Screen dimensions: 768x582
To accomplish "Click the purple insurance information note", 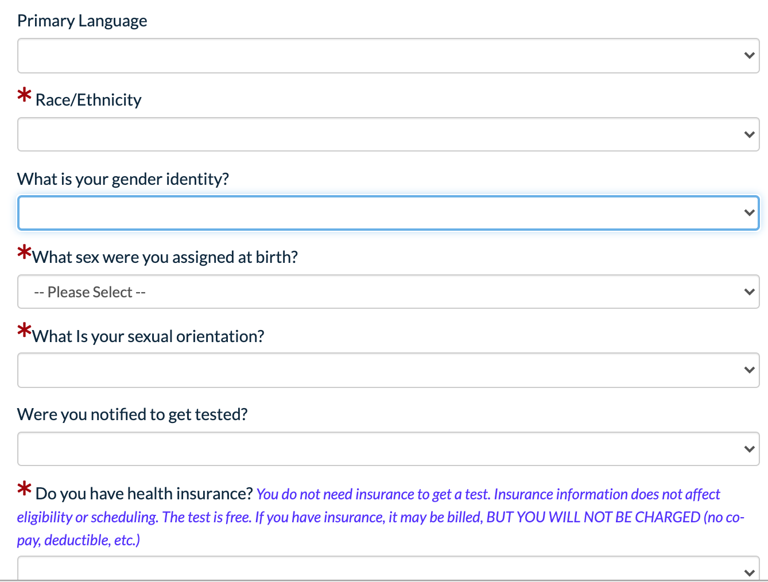I will [x=381, y=517].
